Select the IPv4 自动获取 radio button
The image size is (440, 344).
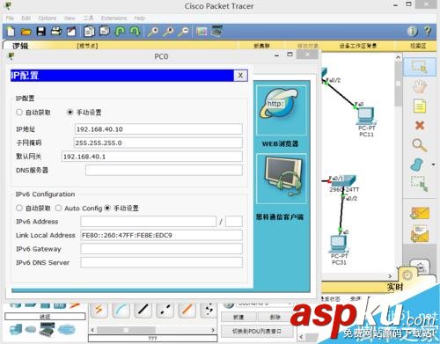click(x=19, y=112)
